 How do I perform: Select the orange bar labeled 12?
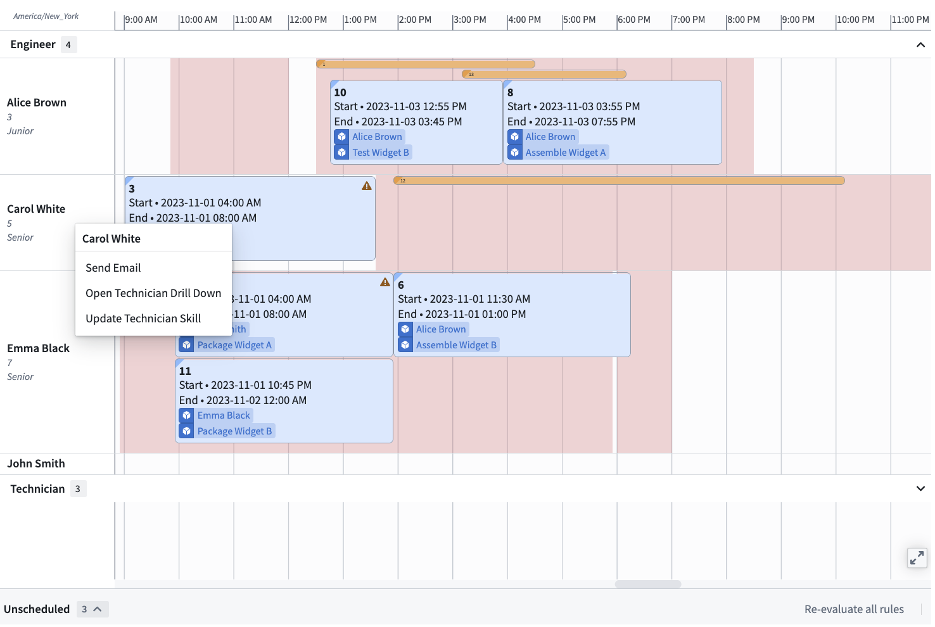619,180
